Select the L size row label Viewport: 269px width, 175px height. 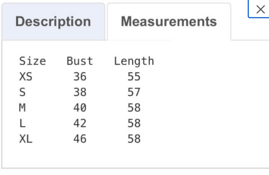[x=22, y=123]
